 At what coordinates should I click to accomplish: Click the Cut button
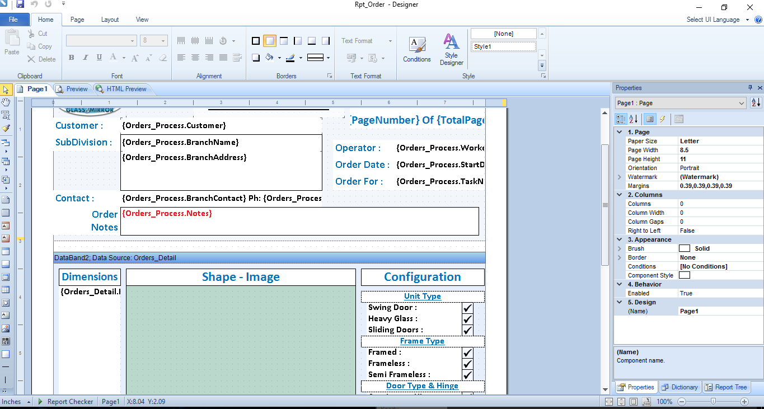pos(38,34)
